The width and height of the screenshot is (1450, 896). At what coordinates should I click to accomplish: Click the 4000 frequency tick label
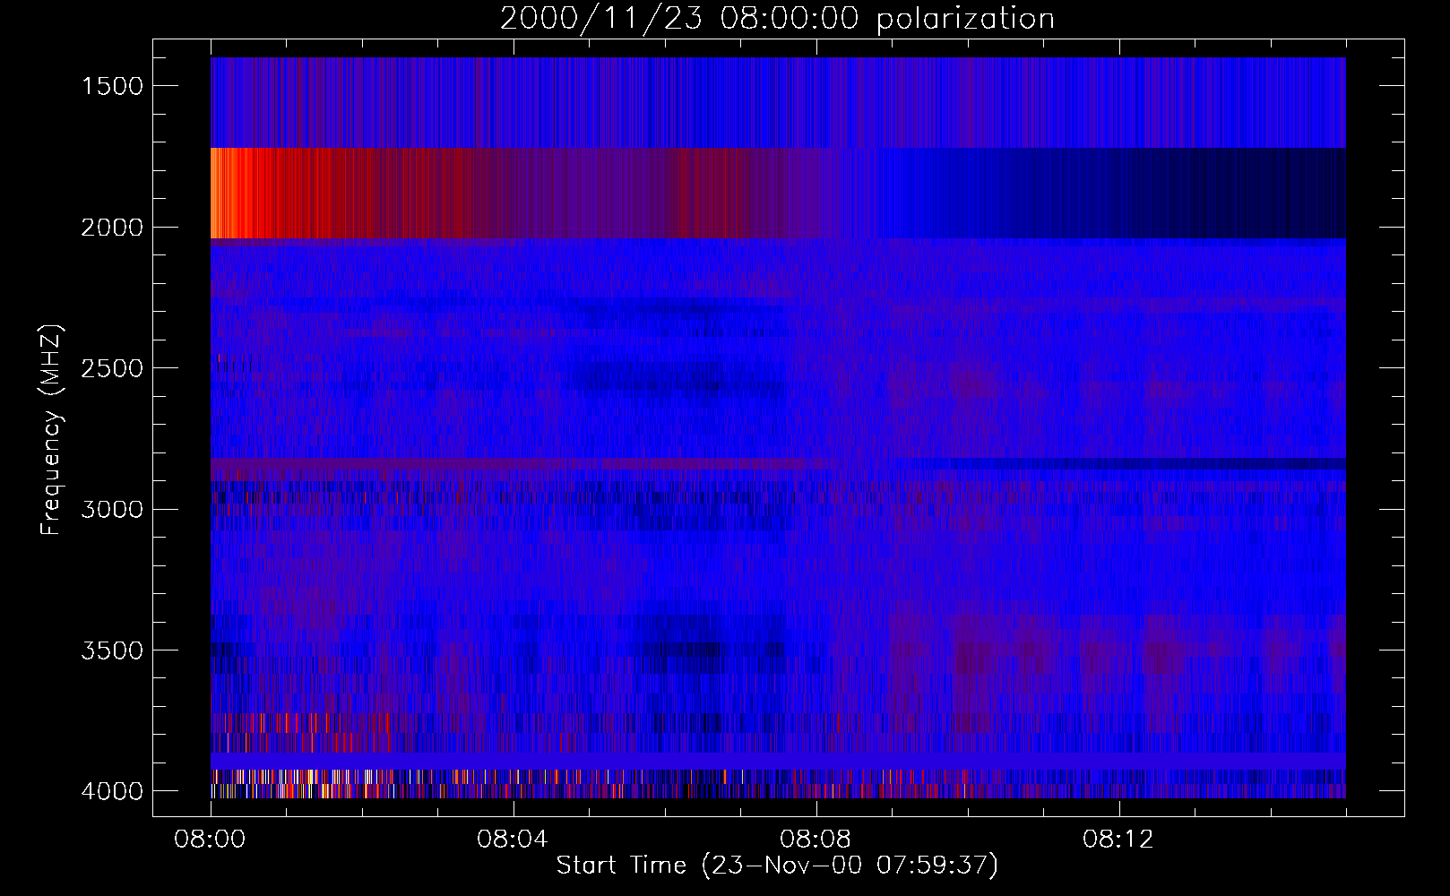(112, 791)
